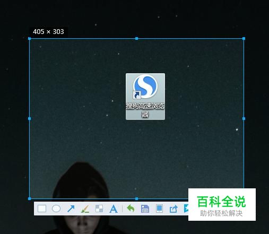Click the share screenshot icon
269x234 pixels.
click(173, 209)
